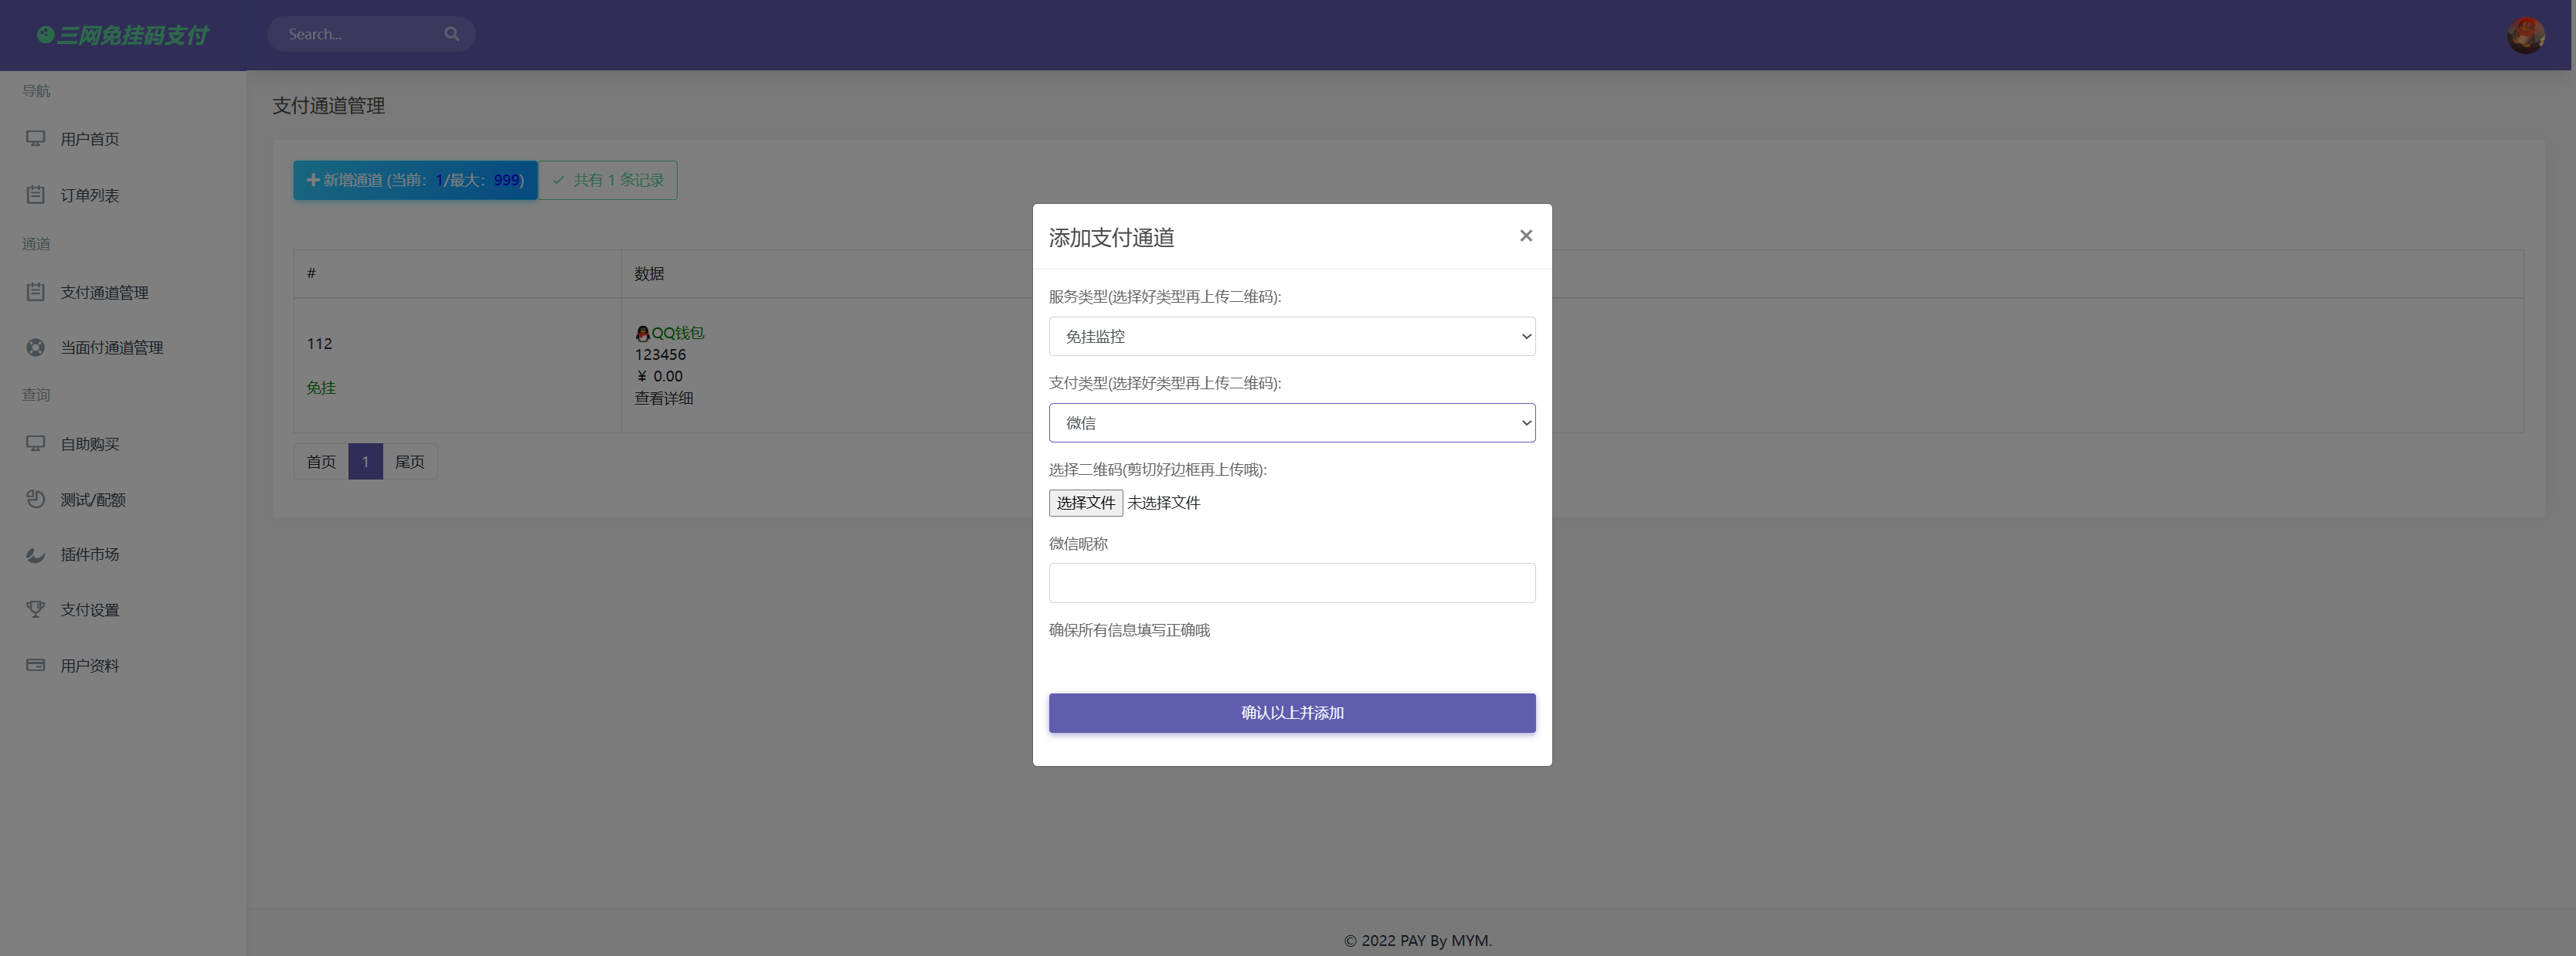This screenshot has width=2576, height=956.
Task: Open 支付通道管理 menu item
Action: pyautogui.click(x=104, y=293)
